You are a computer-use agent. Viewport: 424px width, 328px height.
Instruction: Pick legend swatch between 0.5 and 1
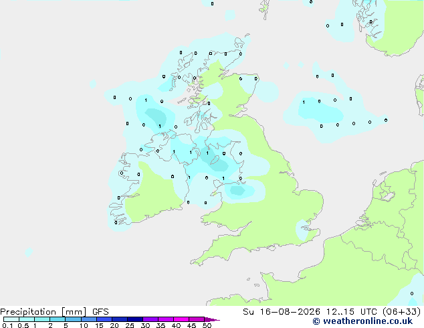[x=27, y=319]
